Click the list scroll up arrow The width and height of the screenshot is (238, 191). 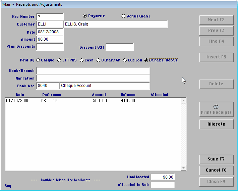click(x=183, y=101)
